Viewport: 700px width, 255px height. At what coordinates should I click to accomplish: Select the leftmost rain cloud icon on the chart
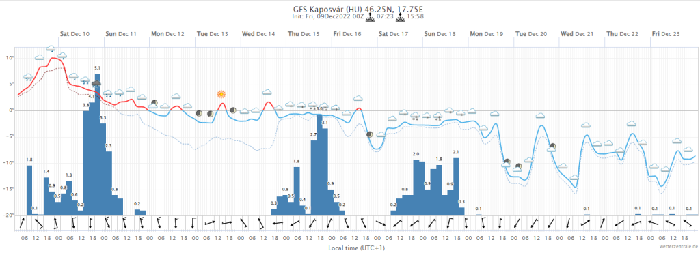(x=28, y=77)
